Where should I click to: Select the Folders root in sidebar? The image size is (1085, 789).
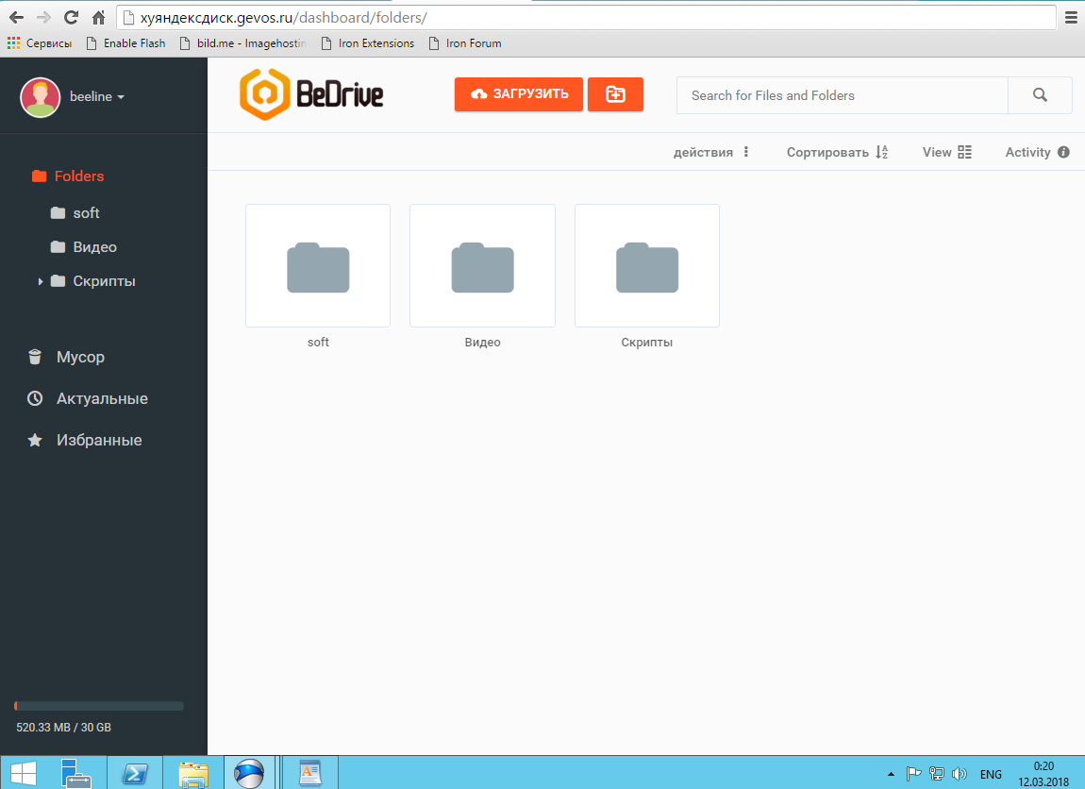78,176
